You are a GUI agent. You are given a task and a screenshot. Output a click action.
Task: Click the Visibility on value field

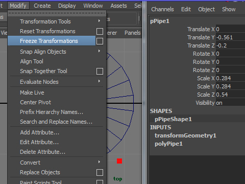tap(230, 103)
